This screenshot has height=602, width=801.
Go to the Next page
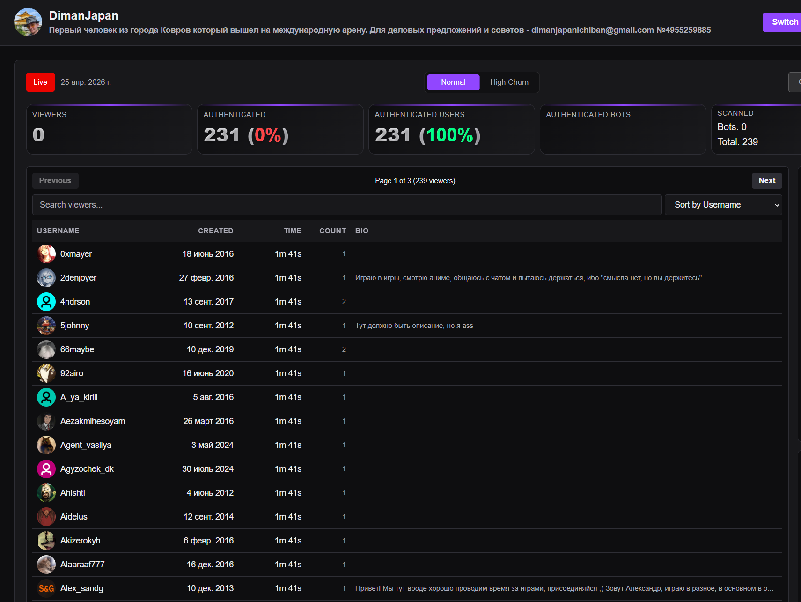(767, 181)
